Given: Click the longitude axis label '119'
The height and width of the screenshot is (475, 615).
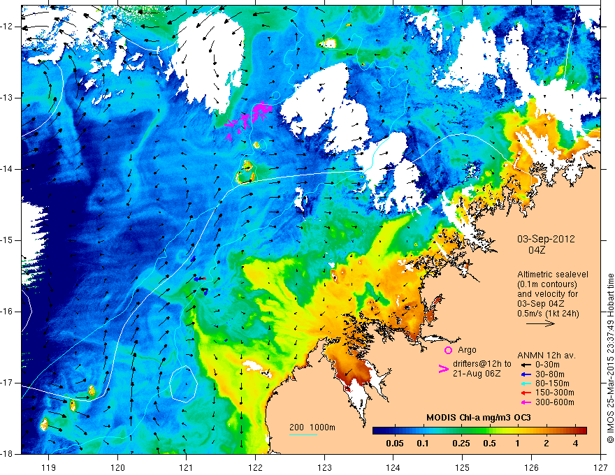Looking at the screenshot, I should click(x=49, y=467).
